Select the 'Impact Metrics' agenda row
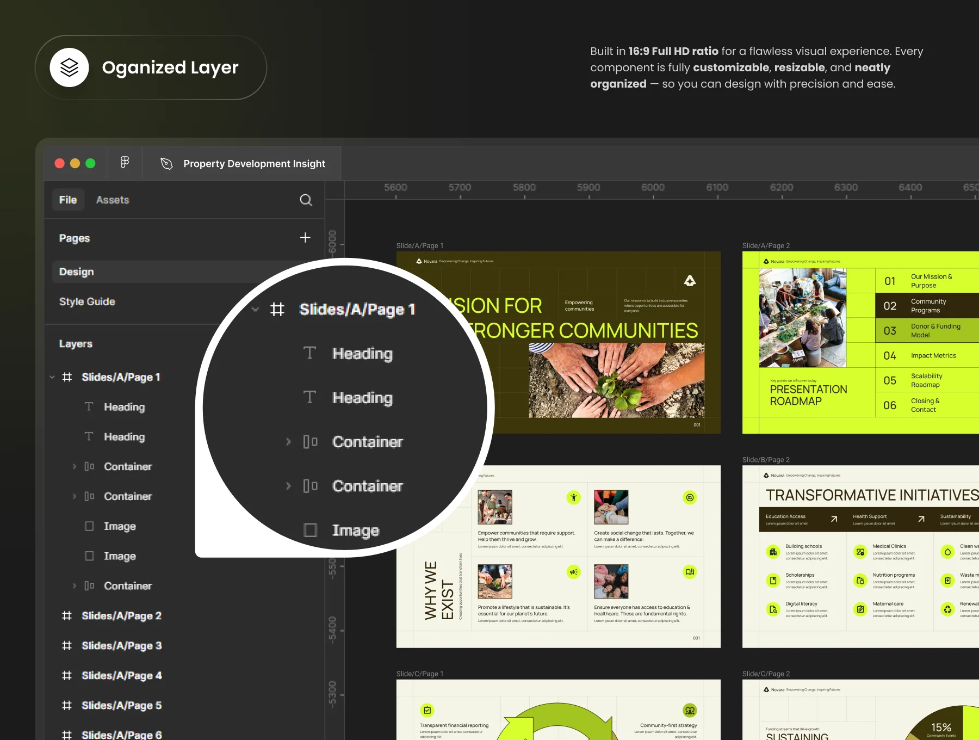Image resolution: width=979 pixels, height=740 pixels. point(927,355)
